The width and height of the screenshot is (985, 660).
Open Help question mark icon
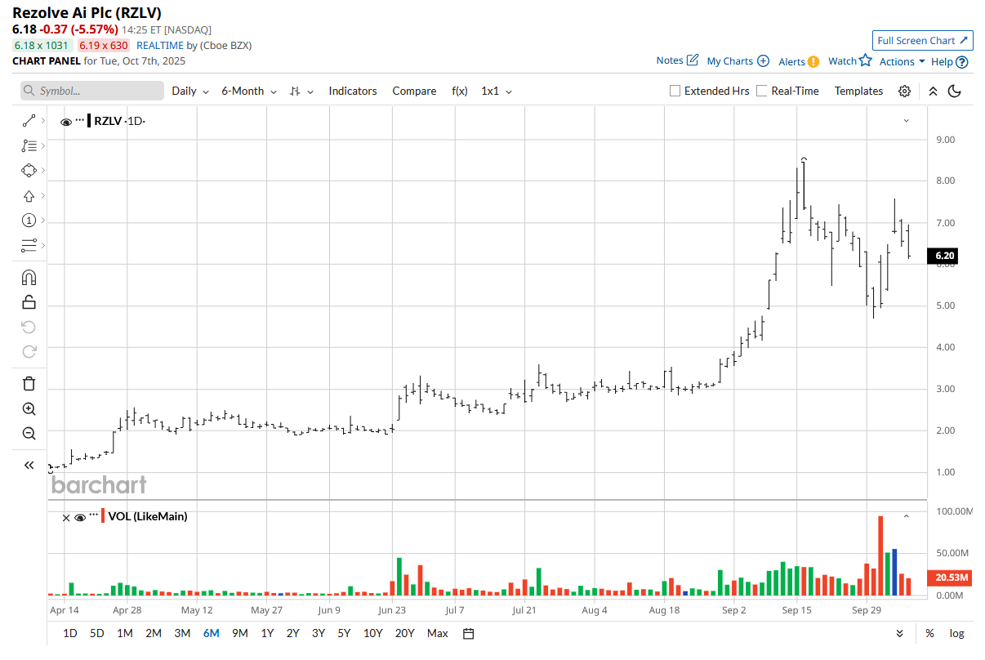pos(962,62)
